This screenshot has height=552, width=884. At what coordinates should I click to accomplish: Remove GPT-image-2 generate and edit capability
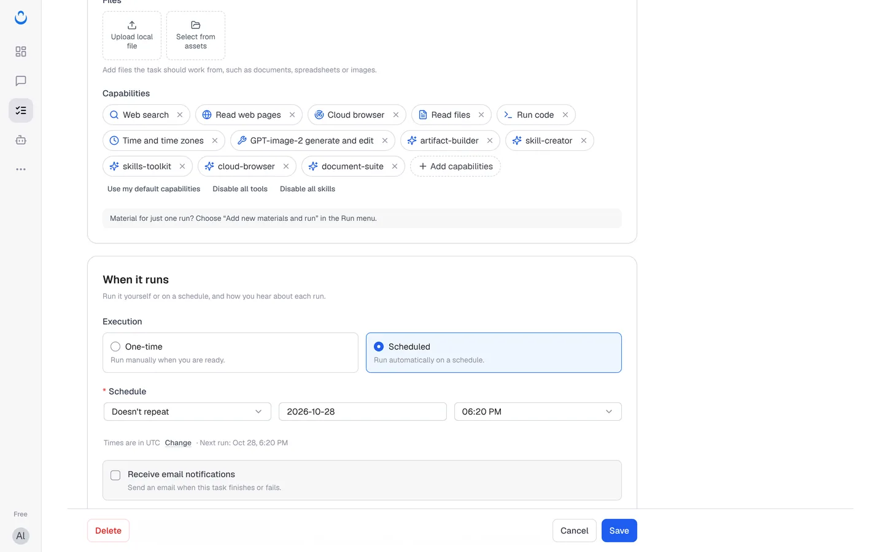(x=385, y=140)
